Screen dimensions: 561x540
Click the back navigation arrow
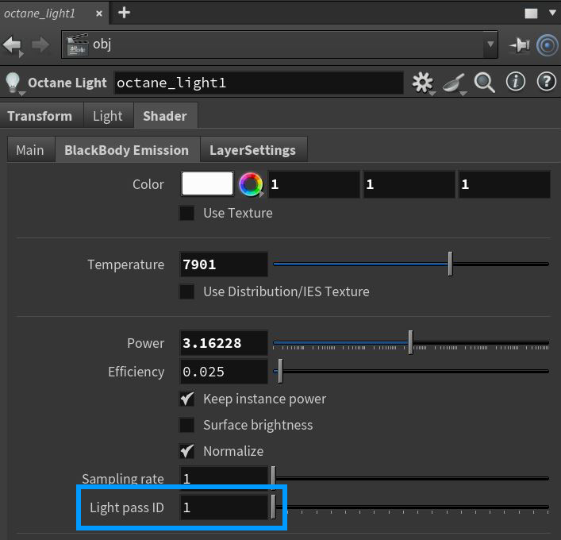pos(13,44)
